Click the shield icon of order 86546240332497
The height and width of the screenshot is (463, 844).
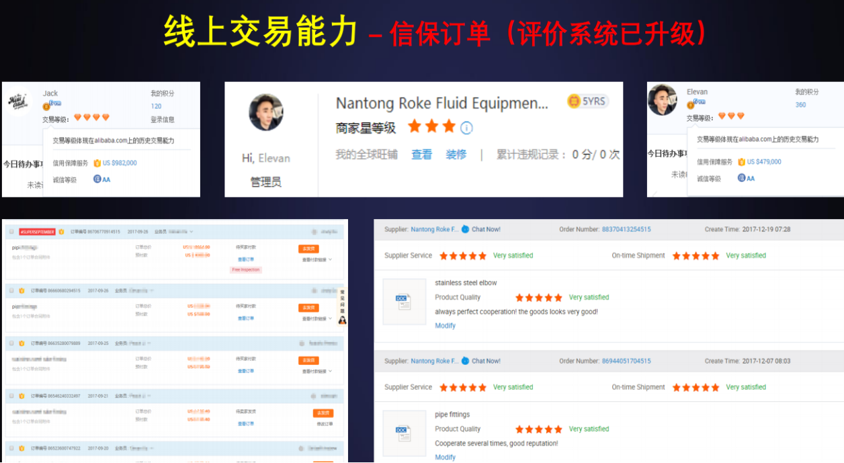pos(22,396)
